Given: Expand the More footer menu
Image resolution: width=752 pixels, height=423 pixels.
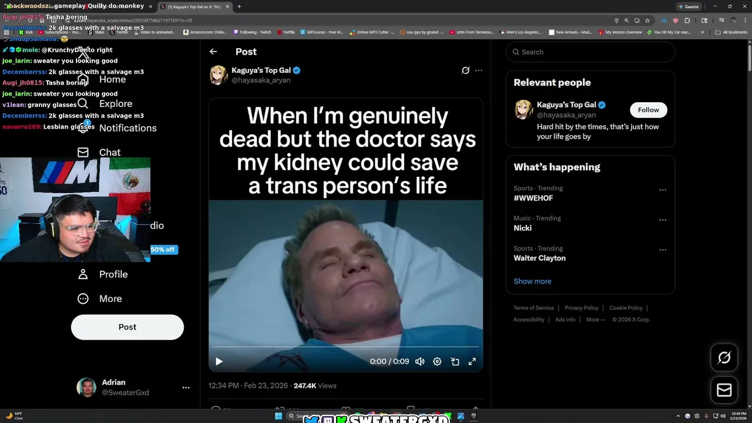Looking at the screenshot, I should (x=595, y=320).
